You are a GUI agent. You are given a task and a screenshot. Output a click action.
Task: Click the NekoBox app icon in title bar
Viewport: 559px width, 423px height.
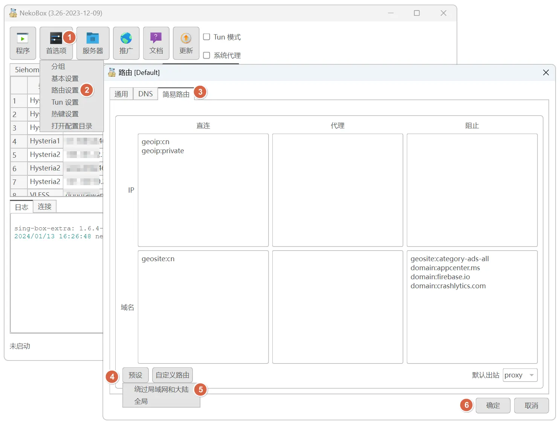[13, 13]
